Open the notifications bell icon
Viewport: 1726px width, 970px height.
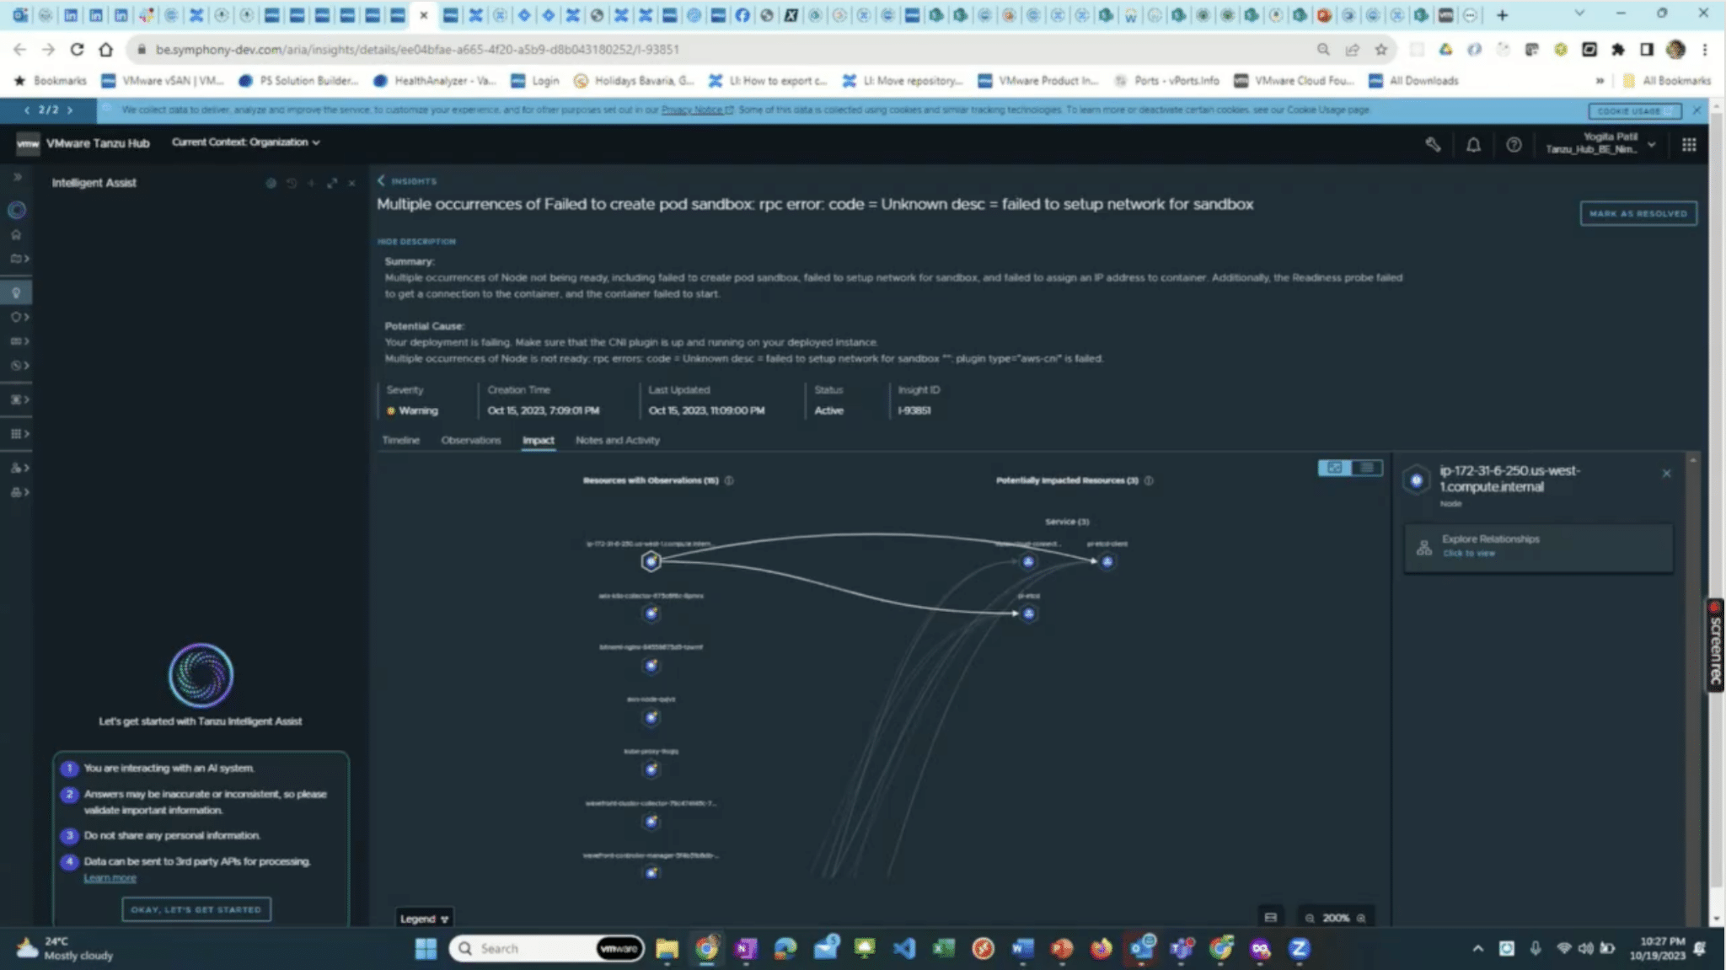[x=1473, y=145]
